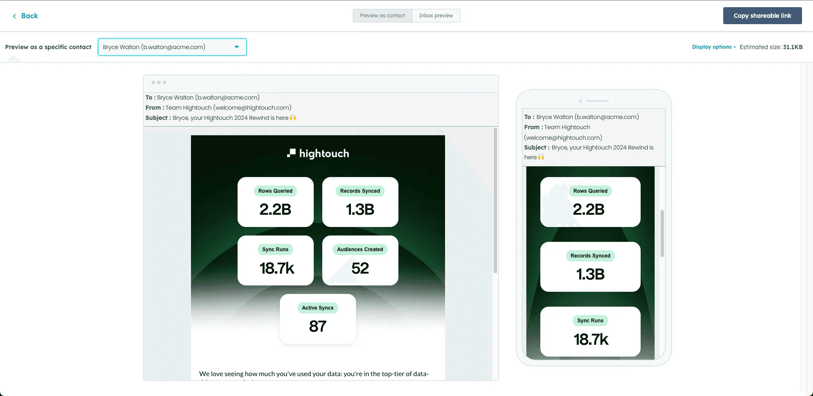Open the Display options dropdown
Screen dimensions: 813x396
point(713,47)
